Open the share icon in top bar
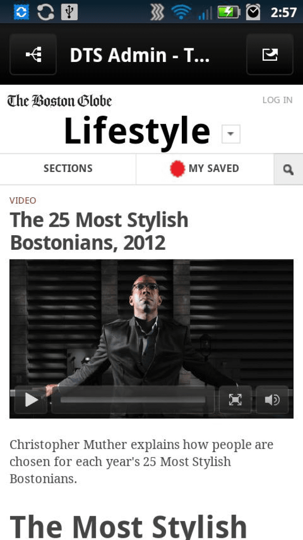The height and width of the screenshot is (540, 303). pos(270,55)
